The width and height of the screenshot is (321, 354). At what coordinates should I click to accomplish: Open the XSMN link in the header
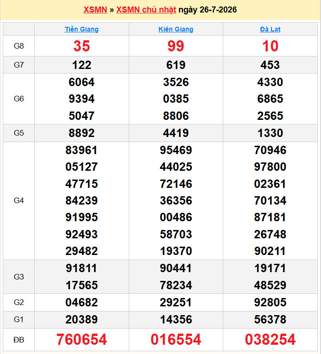tap(95, 10)
